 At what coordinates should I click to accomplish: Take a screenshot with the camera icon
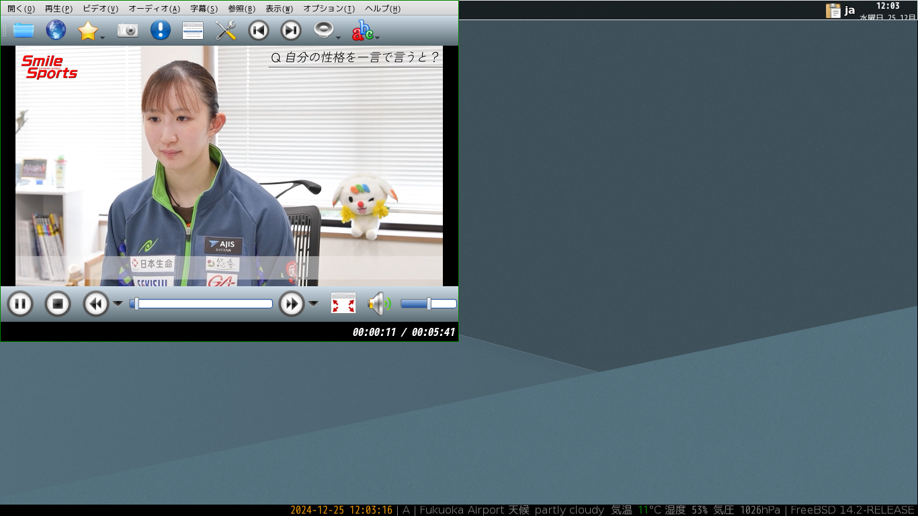point(128,30)
